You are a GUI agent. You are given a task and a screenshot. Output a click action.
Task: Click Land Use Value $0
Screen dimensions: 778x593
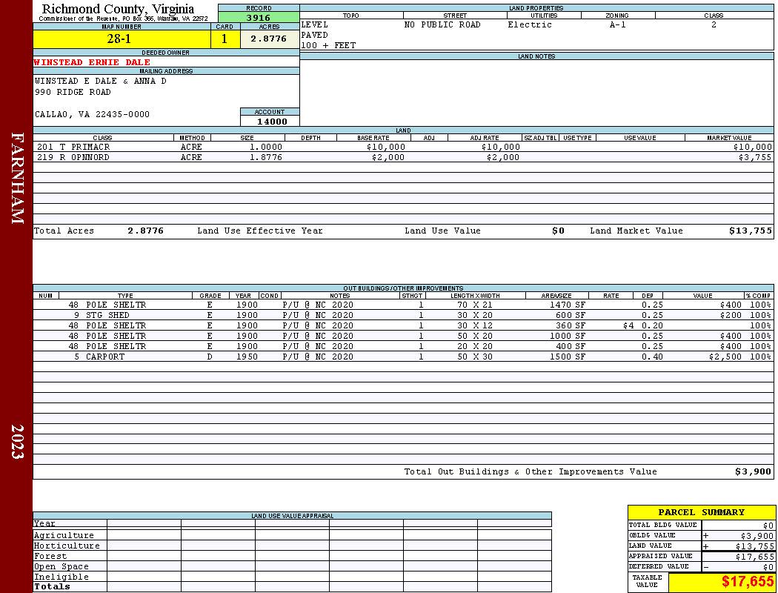pos(558,231)
